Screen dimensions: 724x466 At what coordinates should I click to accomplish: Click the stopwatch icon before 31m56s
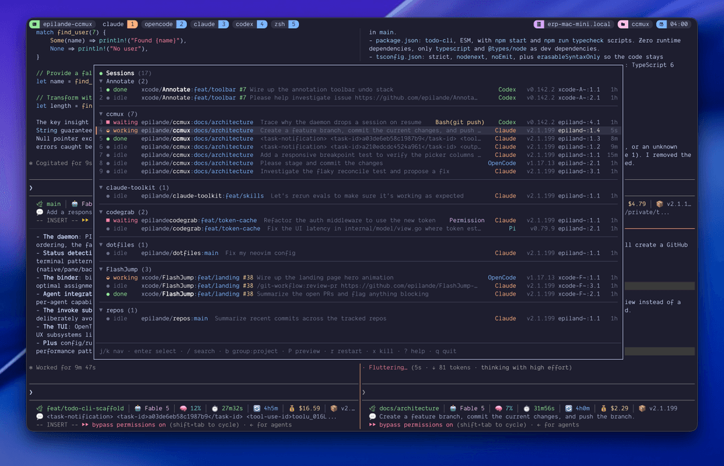pyautogui.click(x=526, y=408)
